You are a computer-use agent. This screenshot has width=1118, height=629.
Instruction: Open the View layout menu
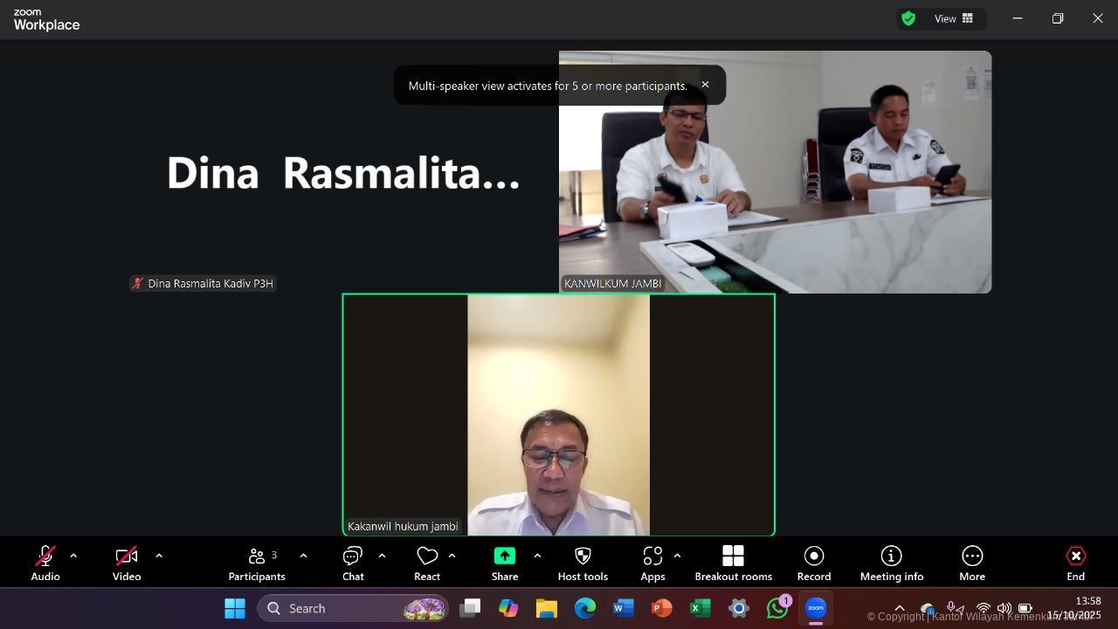954,18
